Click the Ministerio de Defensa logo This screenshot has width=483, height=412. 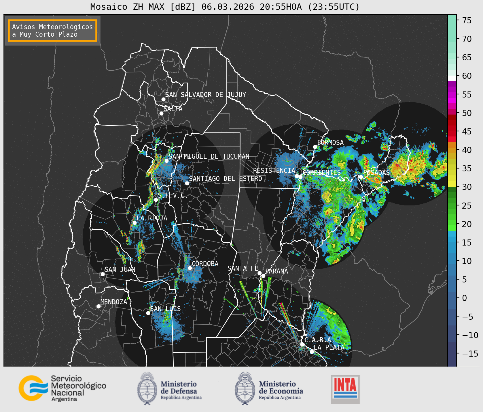(x=169, y=388)
